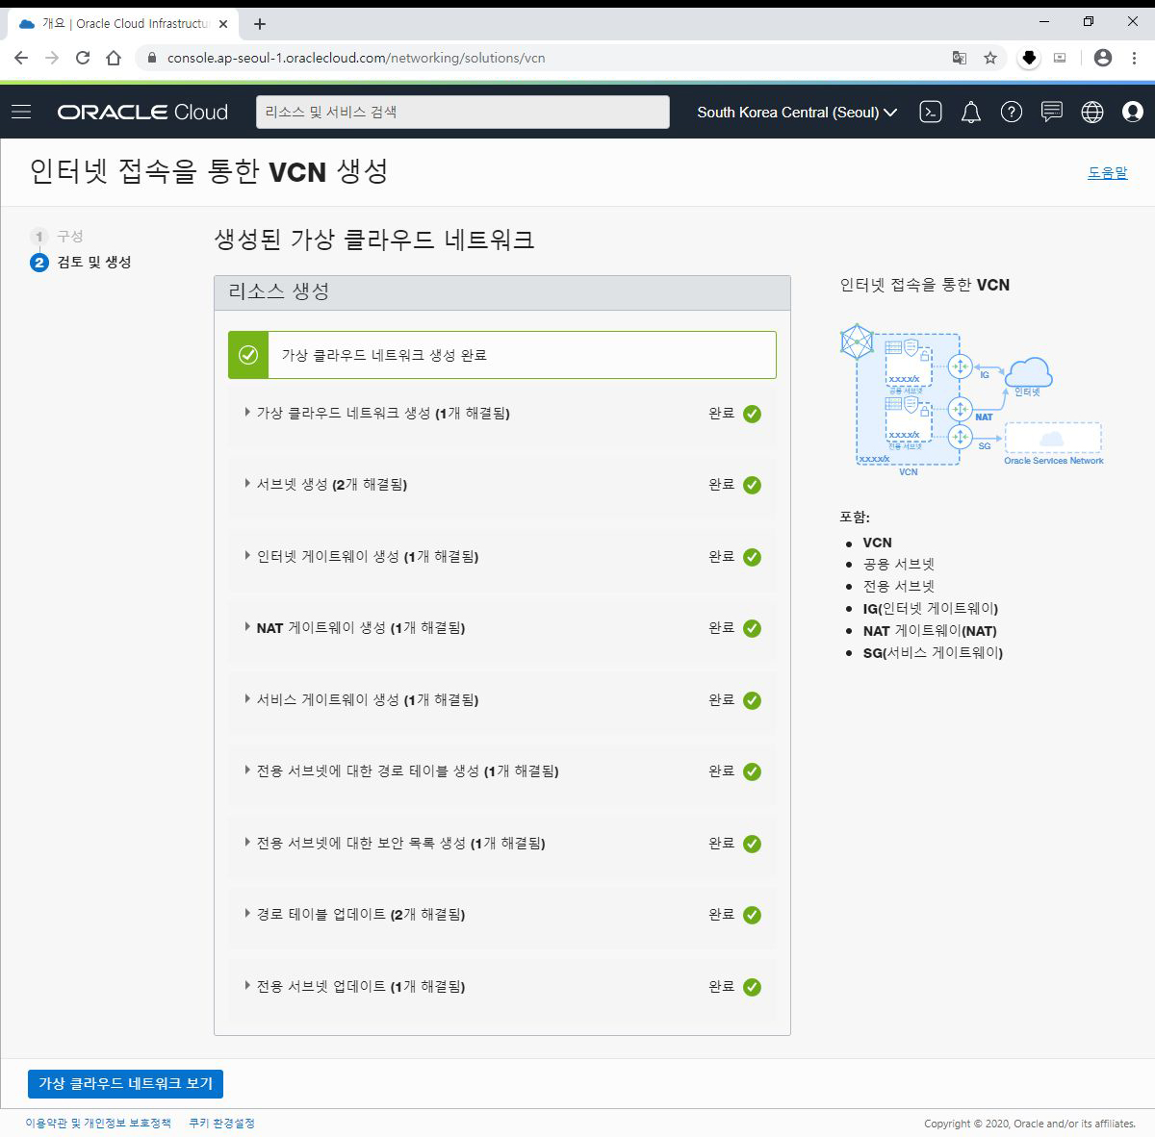Click 완료 status in 서비스 게이트웨이 생성 row
The image size is (1155, 1137).
coord(722,699)
